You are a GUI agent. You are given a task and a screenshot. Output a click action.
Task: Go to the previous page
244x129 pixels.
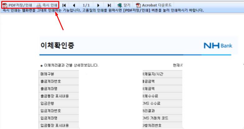(x=74, y=5)
